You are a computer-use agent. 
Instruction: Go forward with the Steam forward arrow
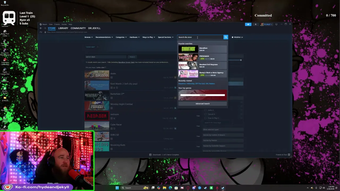tap(45, 28)
